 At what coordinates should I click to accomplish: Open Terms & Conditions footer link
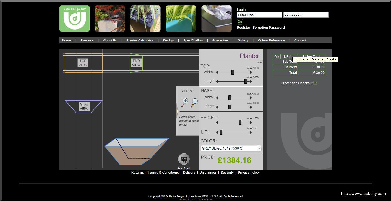click(163, 173)
